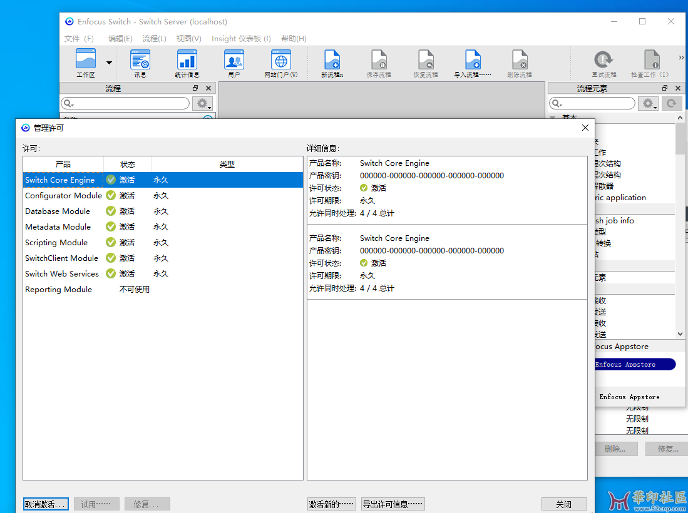This screenshot has width=688, height=513.
Task: Select the Reporting Module row
Action: click(163, 290)
